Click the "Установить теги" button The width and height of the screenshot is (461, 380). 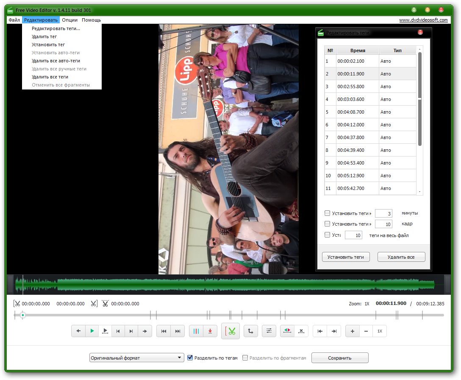(346, 257)
